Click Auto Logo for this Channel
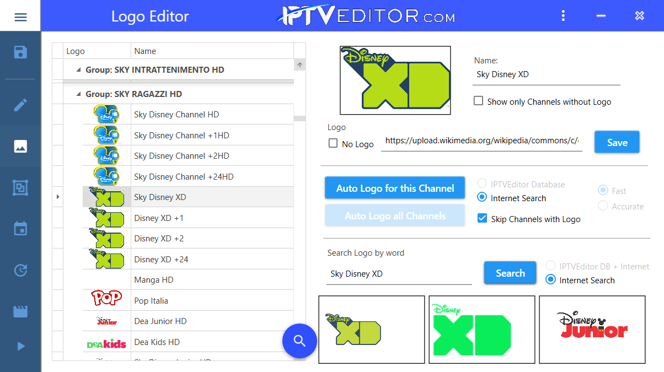The height and width of the screenshot is (372, 664). [x=395, y=188]
